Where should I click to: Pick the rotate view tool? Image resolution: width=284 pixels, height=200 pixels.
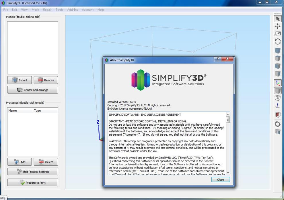click(x=277, y=42)
